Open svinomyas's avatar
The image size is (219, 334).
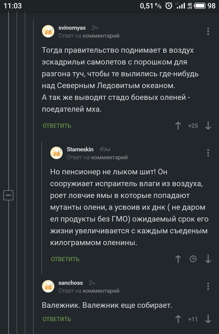(48, 31)
